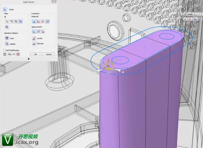Select first Transform mode icon (all)
Viewport: 203px width, 148px height.
[34, 22]
